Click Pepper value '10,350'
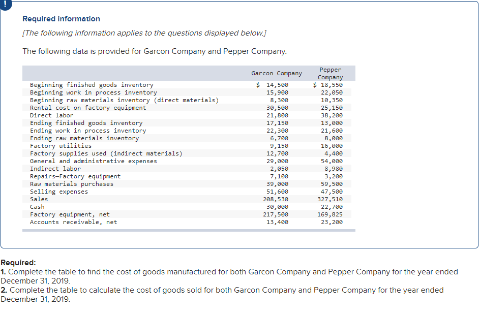Image resolution: width=480 pixels, height=315 pixels. [x=332, y=100]
